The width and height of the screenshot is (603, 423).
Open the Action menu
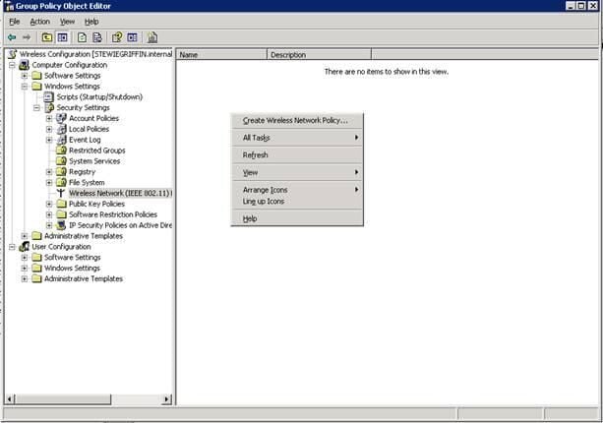[x=40, y=22]
